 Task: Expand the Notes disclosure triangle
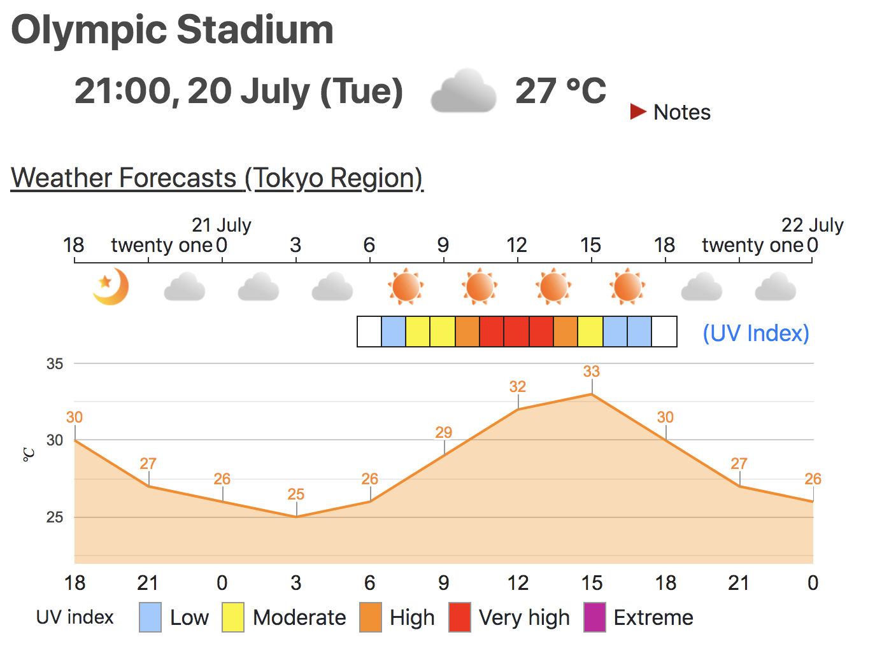[638, 112]
